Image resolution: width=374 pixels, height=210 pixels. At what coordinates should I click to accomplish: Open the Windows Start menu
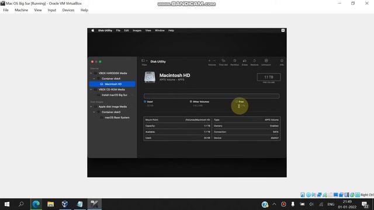coord(7,204)
